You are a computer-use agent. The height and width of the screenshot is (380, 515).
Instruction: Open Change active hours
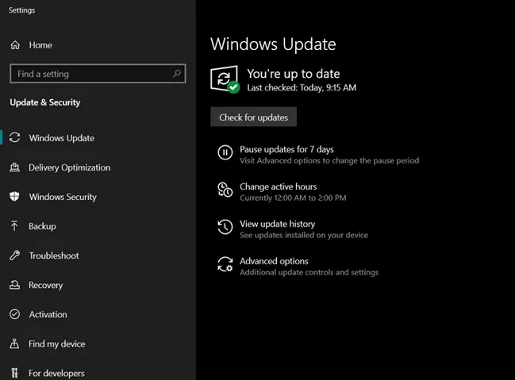[x=279, y=186]
